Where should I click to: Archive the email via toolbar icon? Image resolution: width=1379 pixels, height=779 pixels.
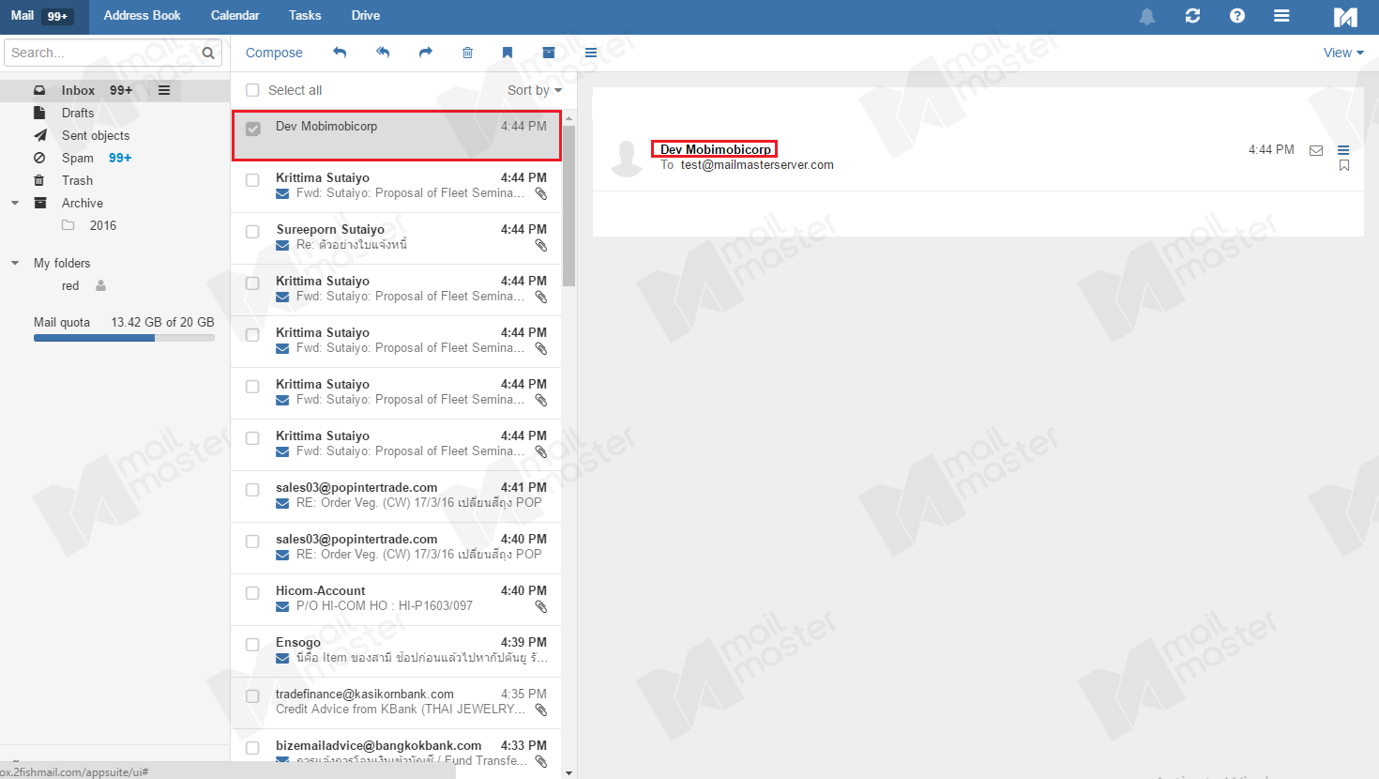click(x=549, y=53)
